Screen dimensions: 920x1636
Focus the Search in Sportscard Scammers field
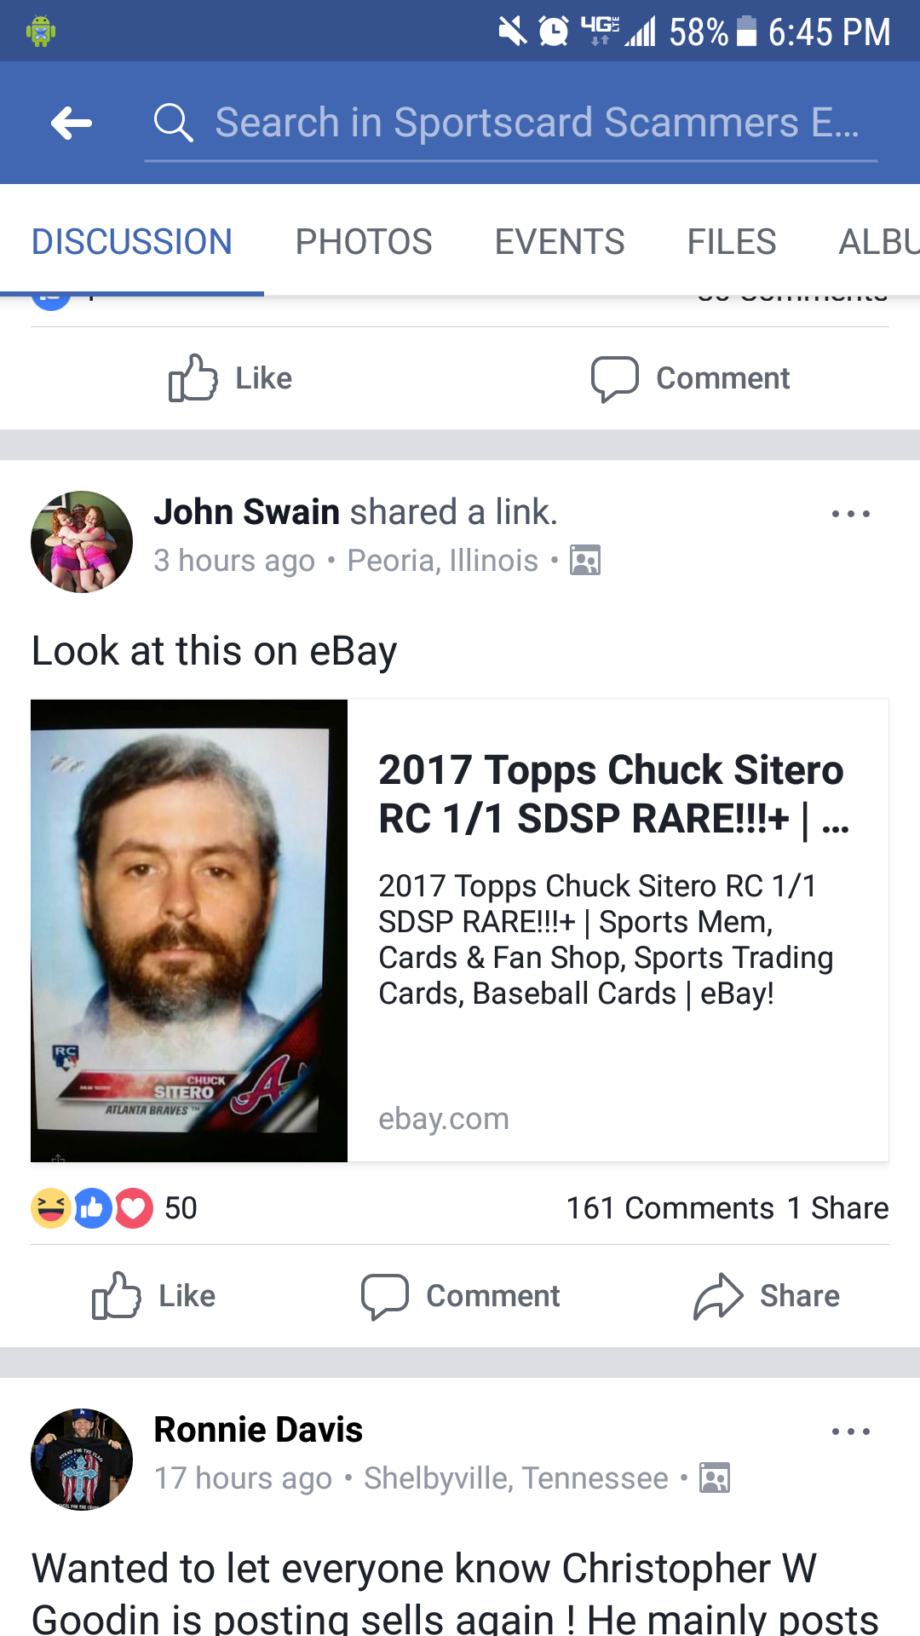tap(511, 124)
